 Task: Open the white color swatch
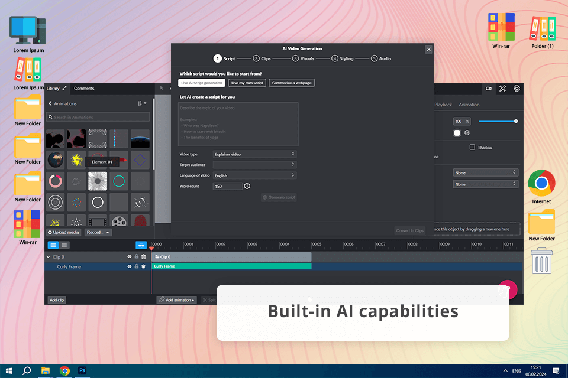pos(457,133)
